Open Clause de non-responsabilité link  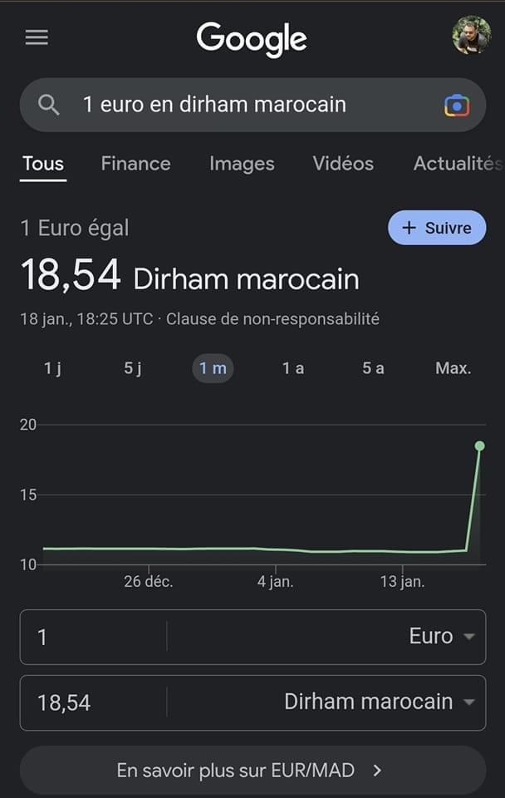click(272, 319)
